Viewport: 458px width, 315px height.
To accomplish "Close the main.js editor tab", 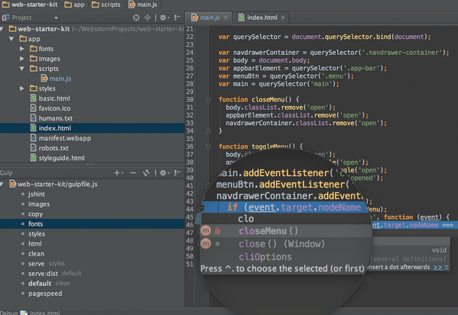I will pyautogui.click(x=226, y=18).
